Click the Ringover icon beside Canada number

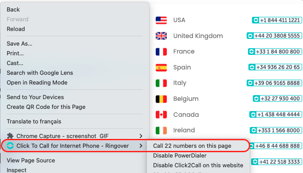(253, 115)
